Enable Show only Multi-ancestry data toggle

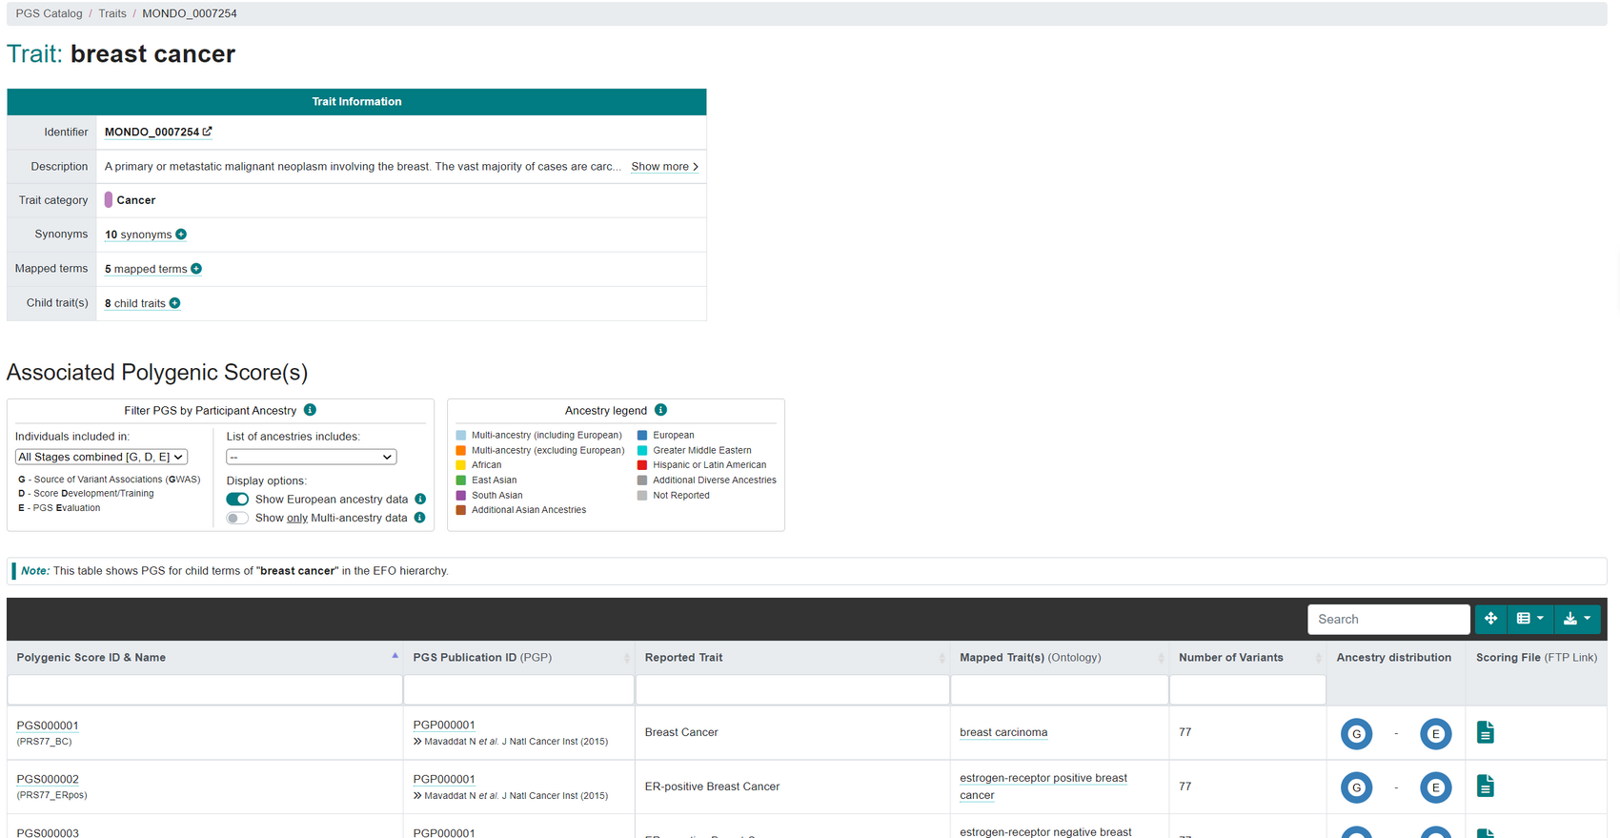(237, 518)
